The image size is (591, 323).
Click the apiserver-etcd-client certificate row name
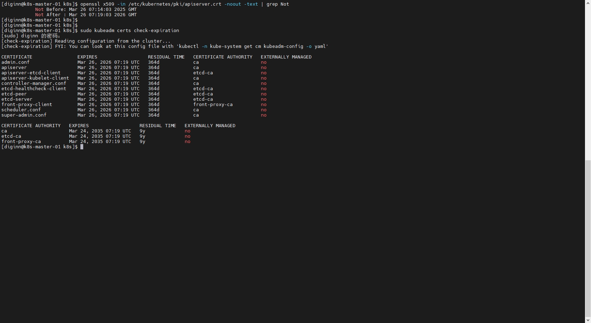(31, 73)
